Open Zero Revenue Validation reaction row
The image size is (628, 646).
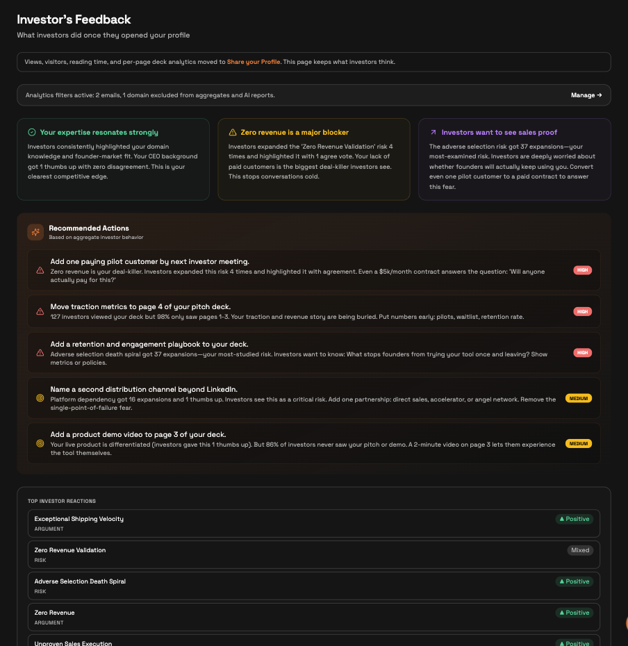(x=313, y=554)
